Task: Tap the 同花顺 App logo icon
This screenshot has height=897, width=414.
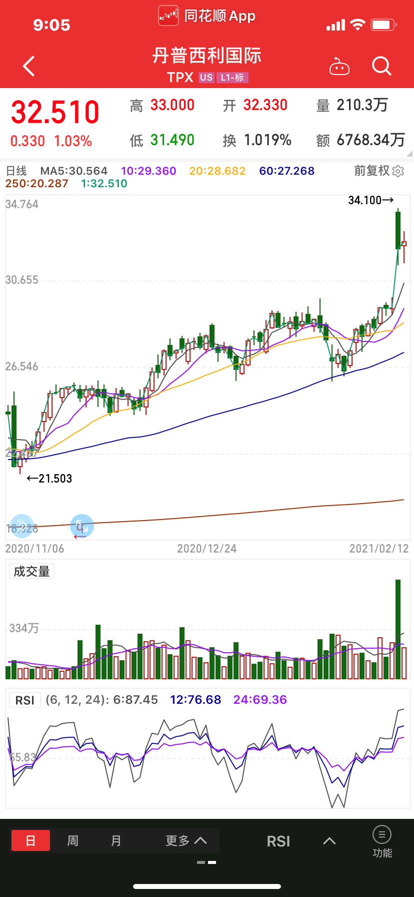Action: pos(168,16)
